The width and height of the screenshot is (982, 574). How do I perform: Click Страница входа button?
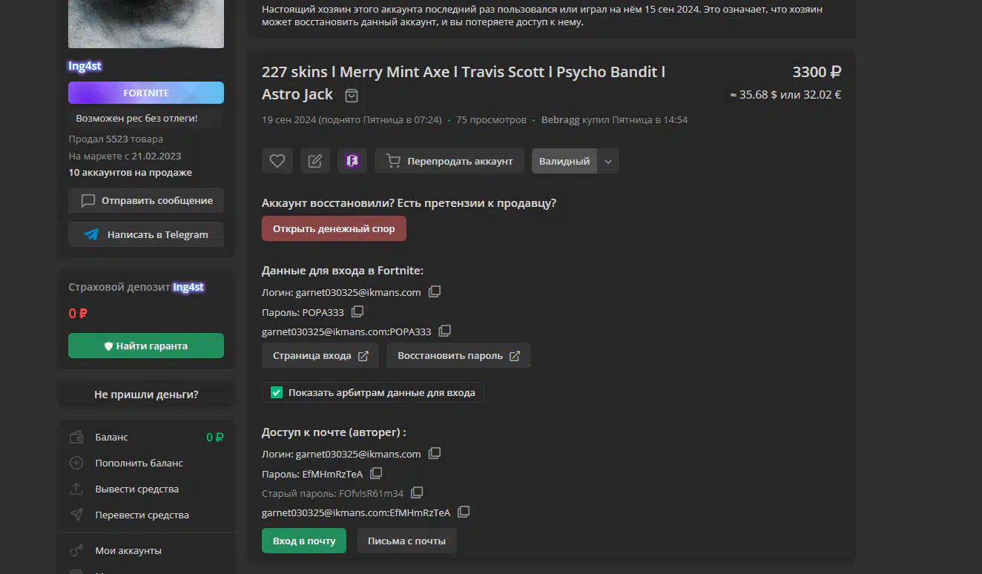[320, 355]
